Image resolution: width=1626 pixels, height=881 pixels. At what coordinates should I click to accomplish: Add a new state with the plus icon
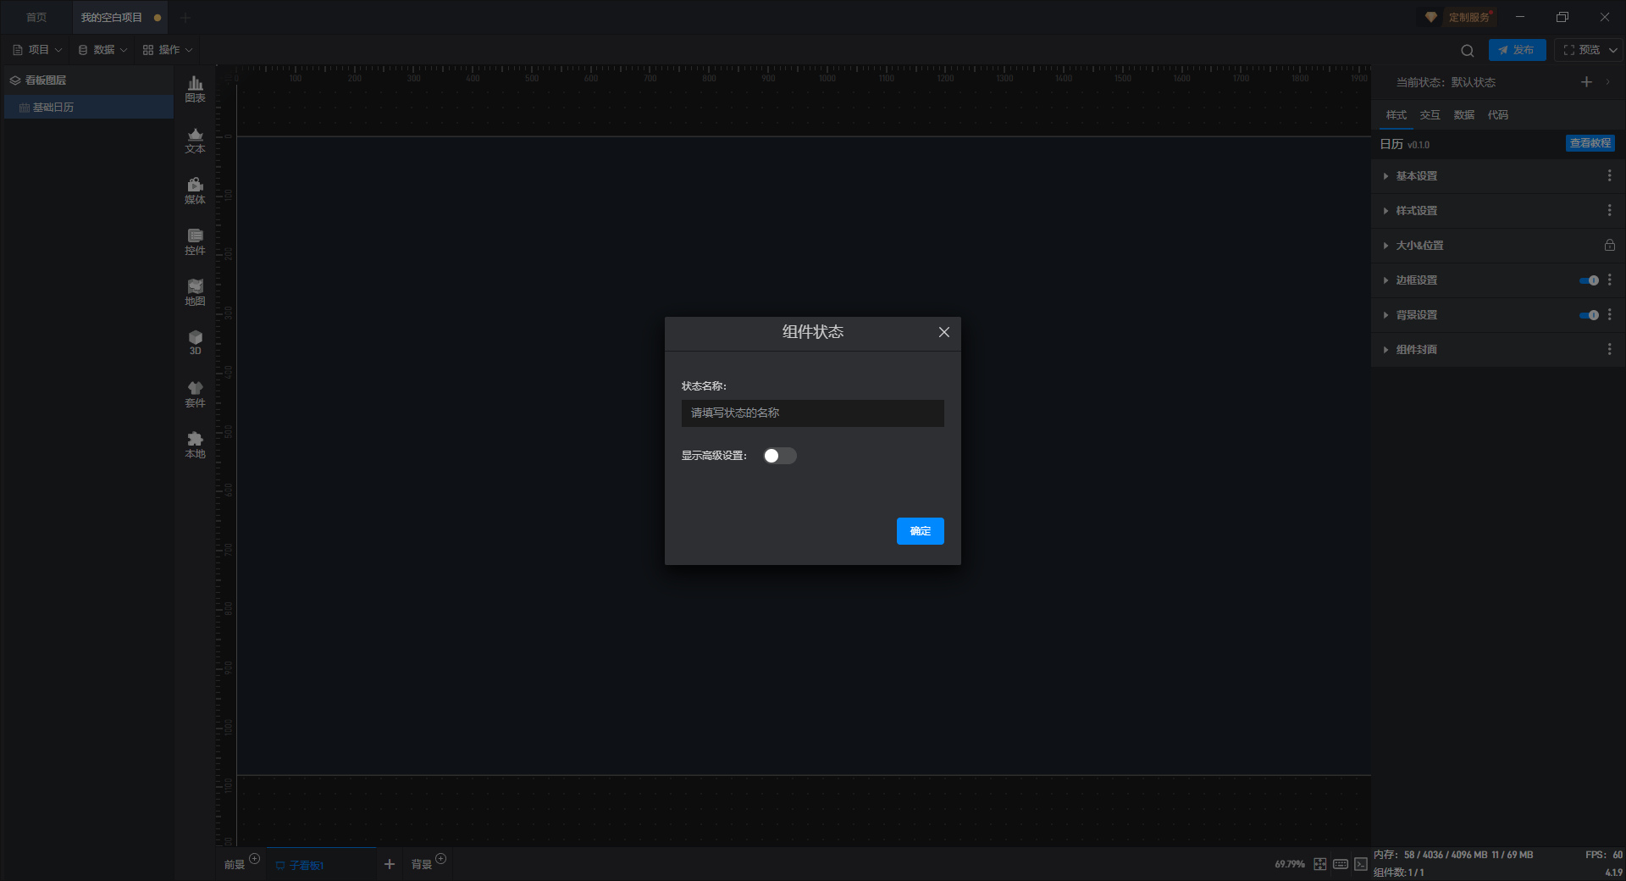pyautogui.click(x=1586, y=82)
